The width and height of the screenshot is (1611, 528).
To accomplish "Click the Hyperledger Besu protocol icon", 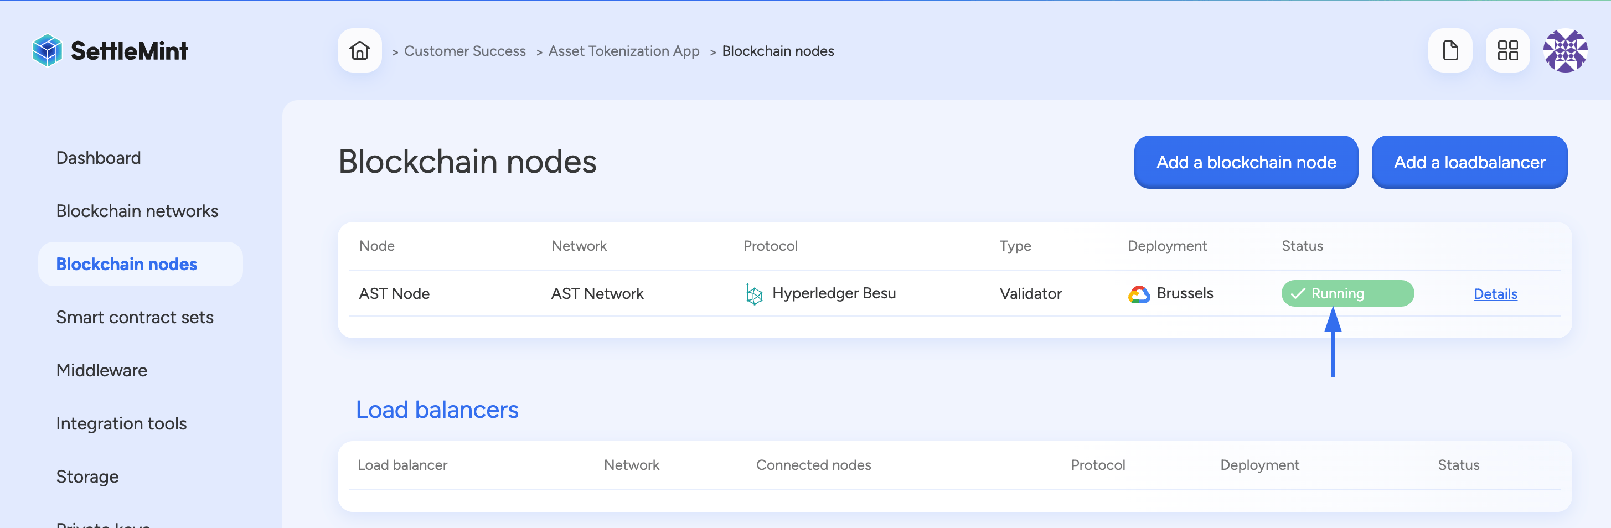I will (753, 293).
